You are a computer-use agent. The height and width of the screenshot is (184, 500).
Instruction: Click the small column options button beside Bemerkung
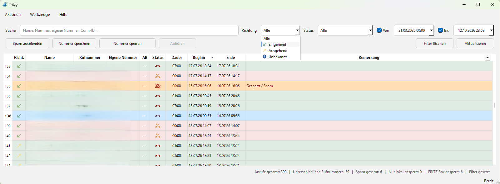pyautogui.click(x=488, y=57)
